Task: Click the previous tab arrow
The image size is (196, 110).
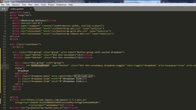Action: (2, 9)
